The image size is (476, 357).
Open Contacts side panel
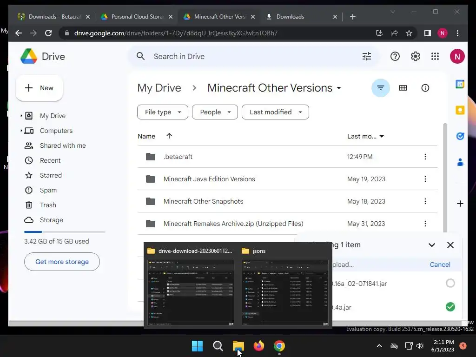pyautogui.click(x=460, y=162)
